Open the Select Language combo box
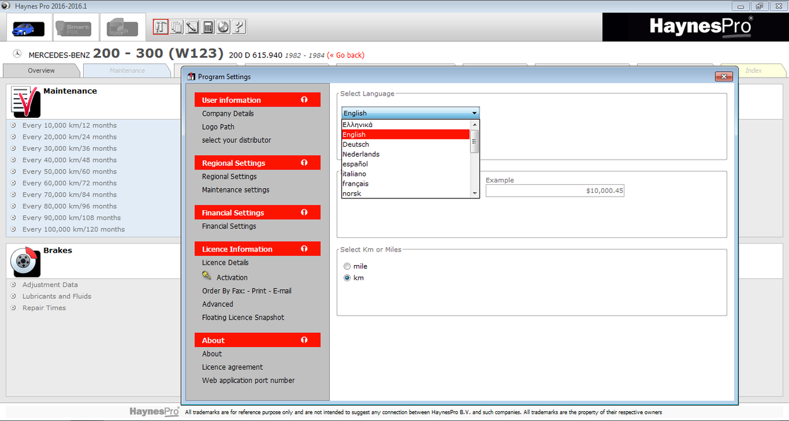Screen dimensions: 789x421 click(x=411, y=113)
